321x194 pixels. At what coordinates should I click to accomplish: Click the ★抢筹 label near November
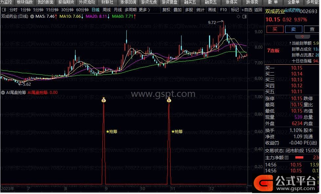177,132
